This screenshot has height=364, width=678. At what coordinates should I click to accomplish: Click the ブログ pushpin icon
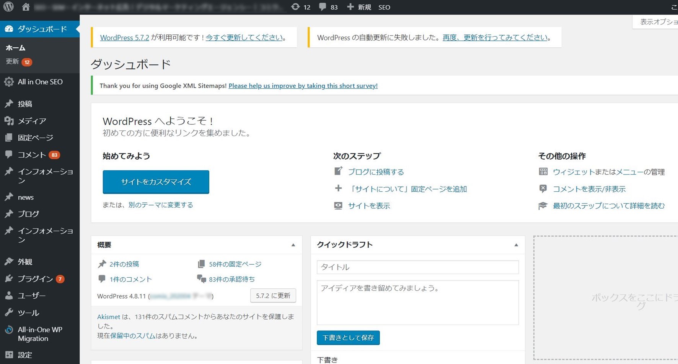click(9, 214)
